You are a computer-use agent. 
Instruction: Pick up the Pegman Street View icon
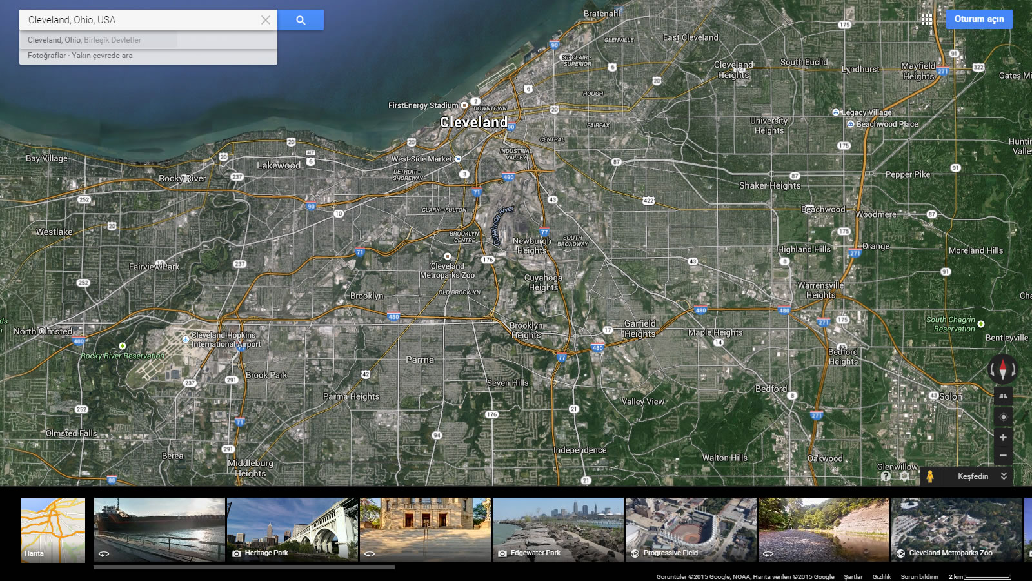(929, 476)
